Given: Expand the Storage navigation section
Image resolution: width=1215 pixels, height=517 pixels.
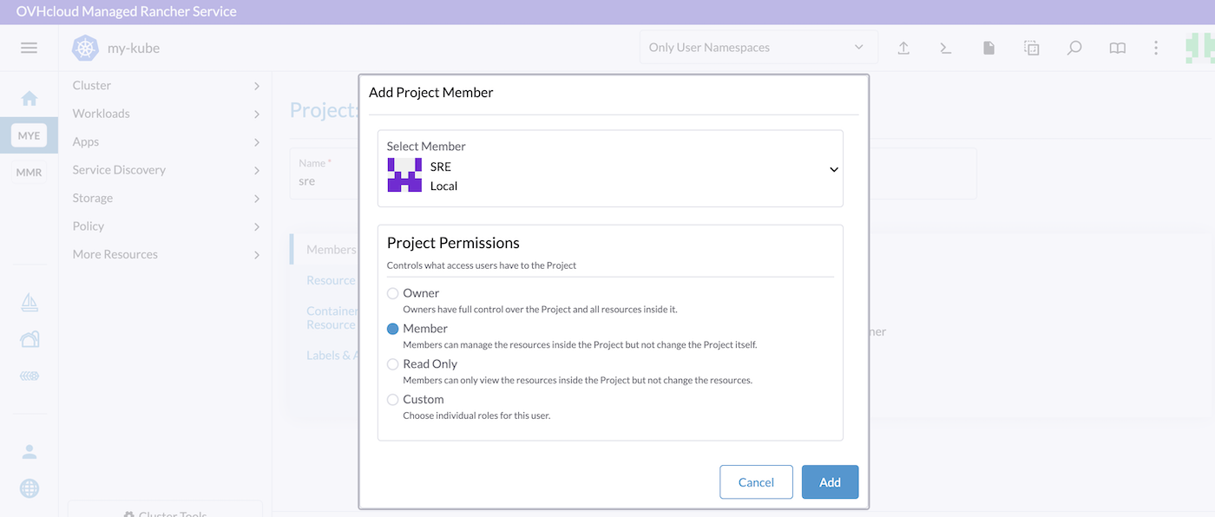Looking at the screenshot, I should [x=165, y=198].
